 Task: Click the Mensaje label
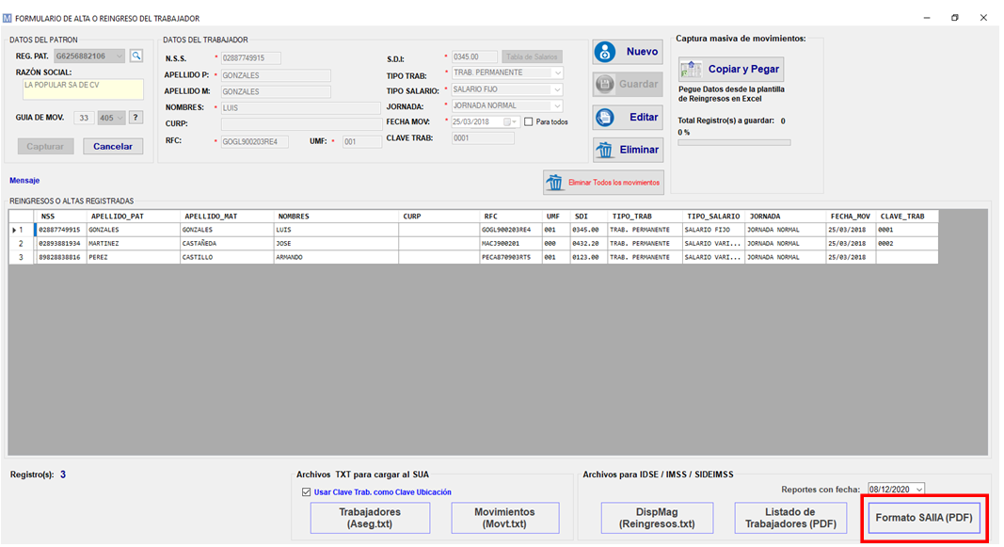pyautogui.click(x=24, y=181)
